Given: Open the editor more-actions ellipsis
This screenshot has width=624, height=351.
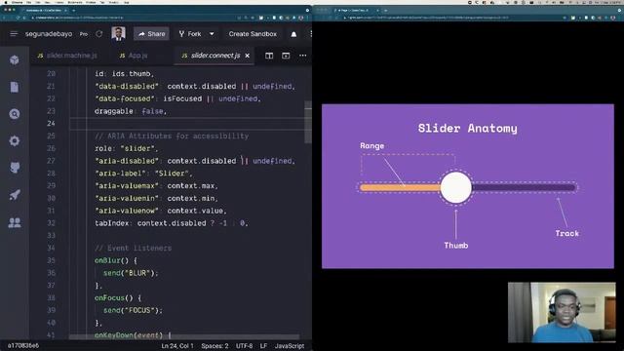Looking at the screenshot, I should click(x=303, y=56).
